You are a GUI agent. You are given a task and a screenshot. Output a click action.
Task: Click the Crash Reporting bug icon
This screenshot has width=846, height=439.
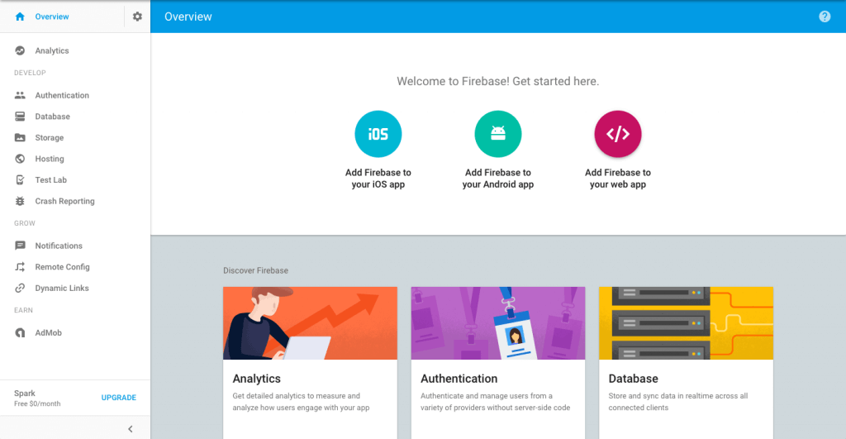[20, 201]
